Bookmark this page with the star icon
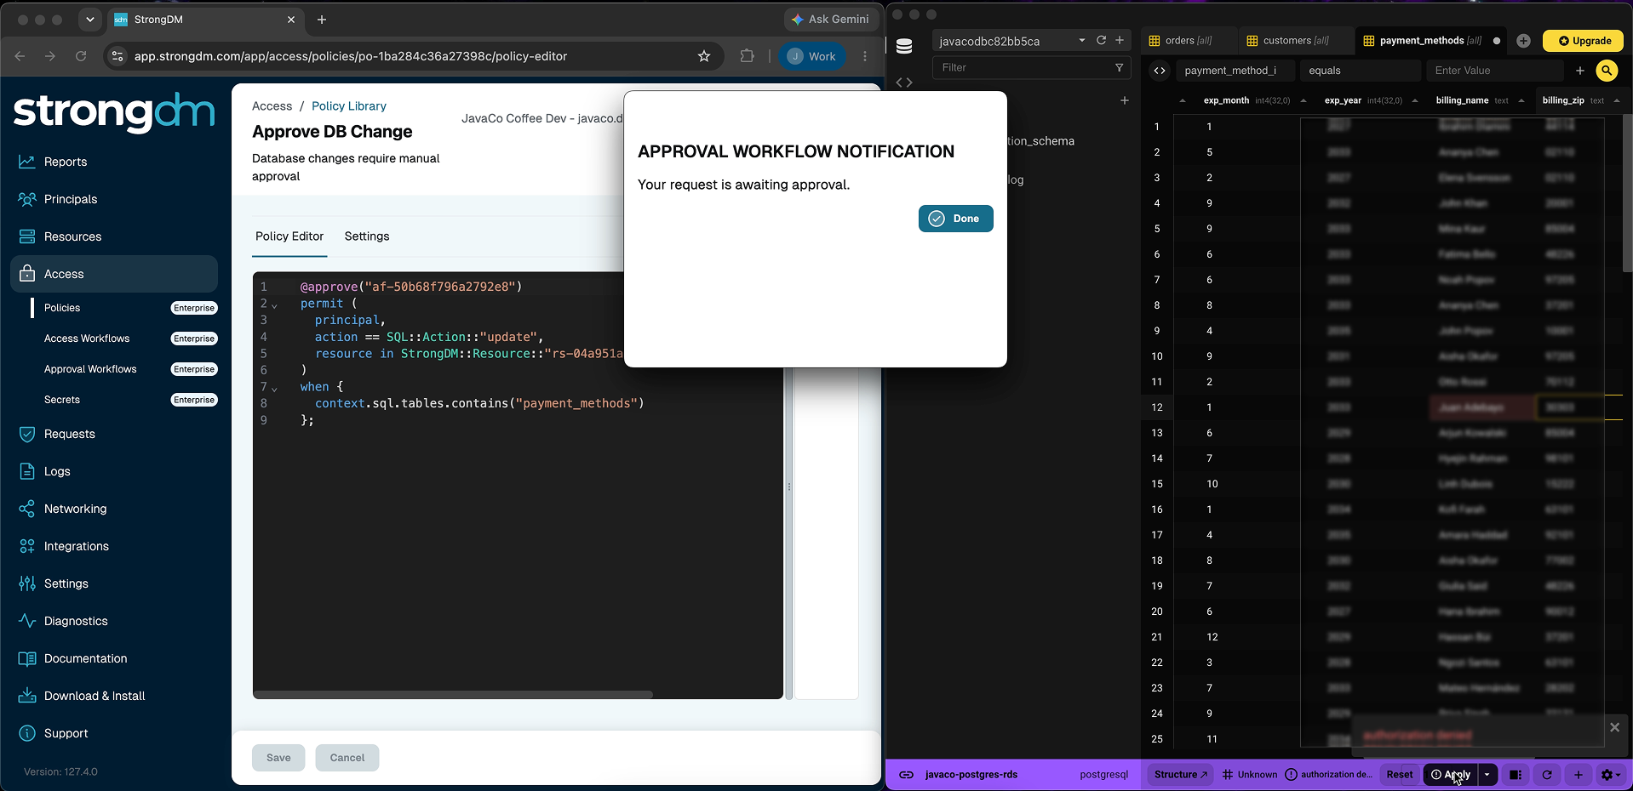 click(704, 56)
